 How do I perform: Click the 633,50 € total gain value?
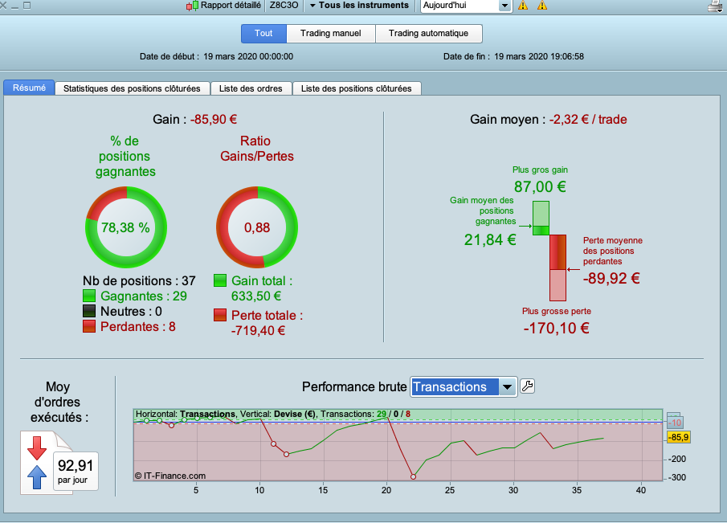(x=256, y=296)
